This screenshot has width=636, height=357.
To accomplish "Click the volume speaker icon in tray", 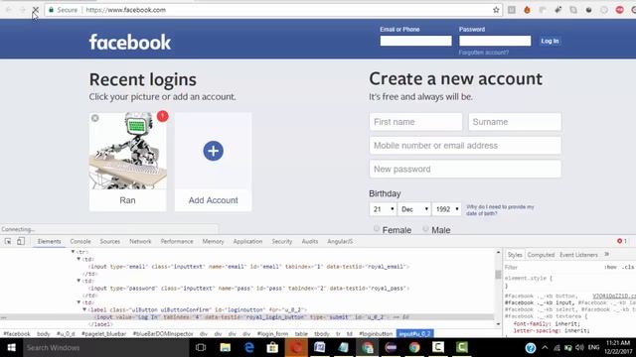I will tap(579, 348).
